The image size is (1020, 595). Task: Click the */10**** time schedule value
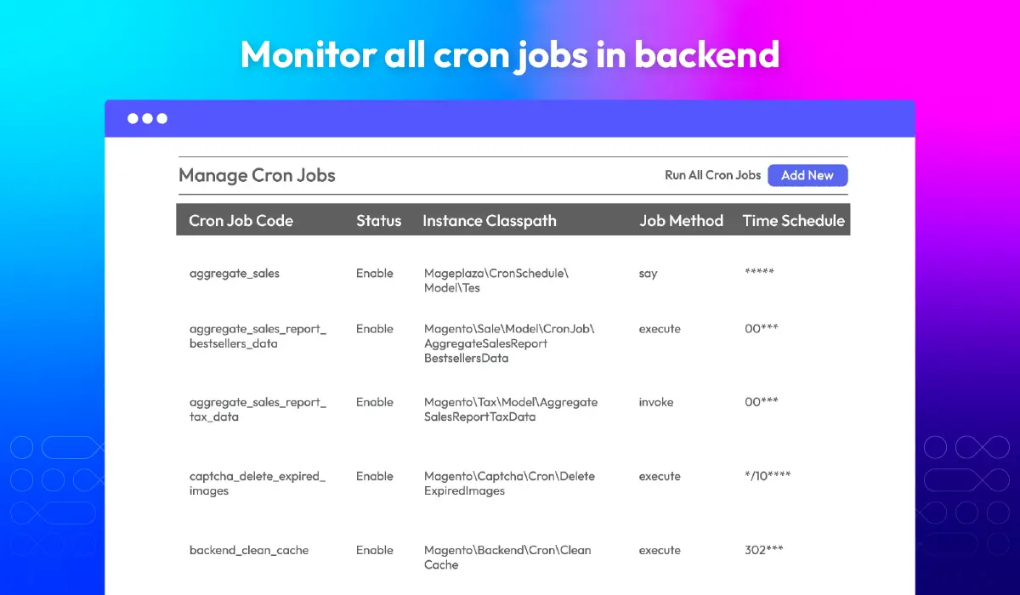(x=768, y=476)
